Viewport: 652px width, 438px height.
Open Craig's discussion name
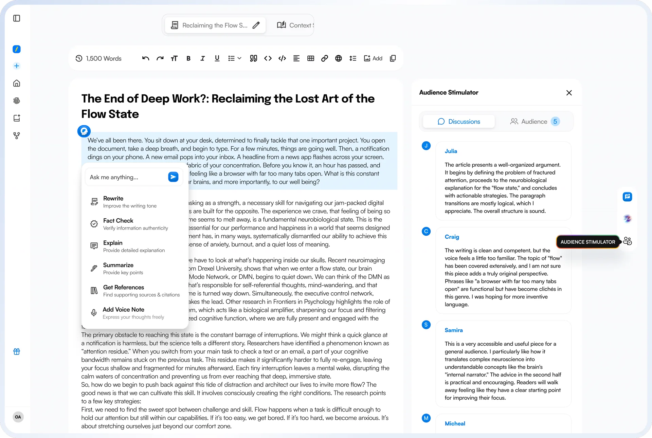452,237
